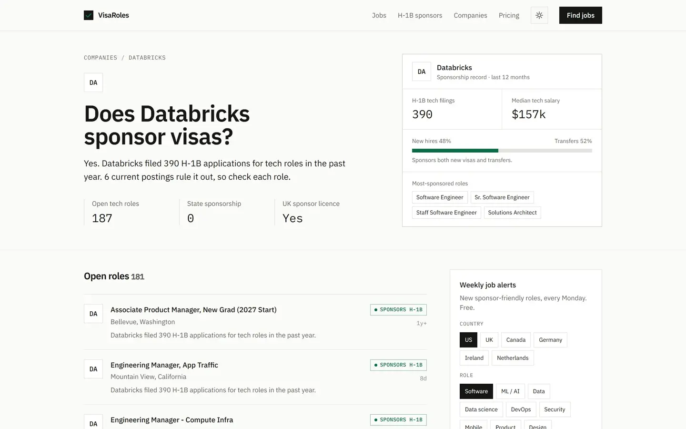
Task: Open the Pricing nav item
Action: (509, 15)
